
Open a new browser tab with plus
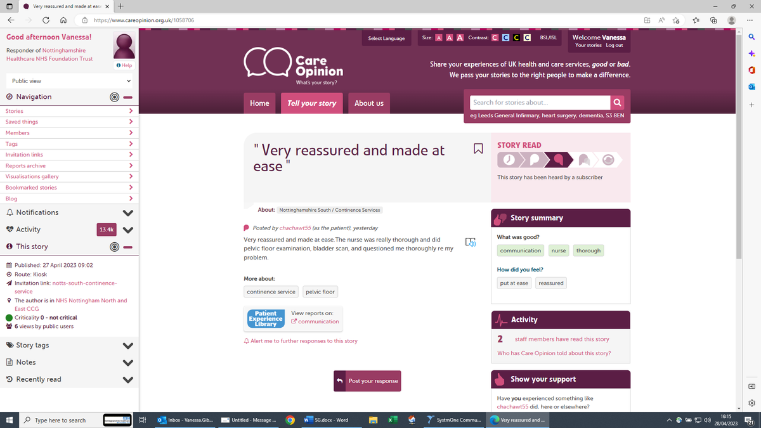120,6
